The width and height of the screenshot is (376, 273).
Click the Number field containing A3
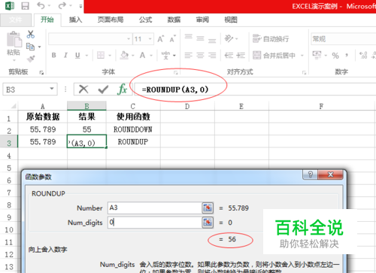(155, 208)
